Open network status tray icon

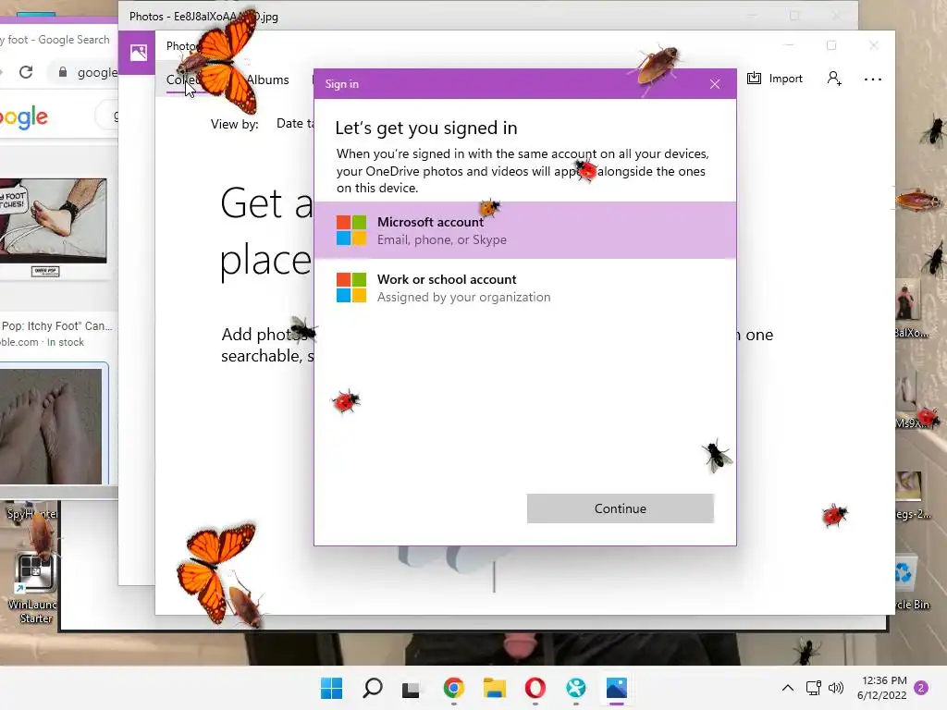[814, 688]
